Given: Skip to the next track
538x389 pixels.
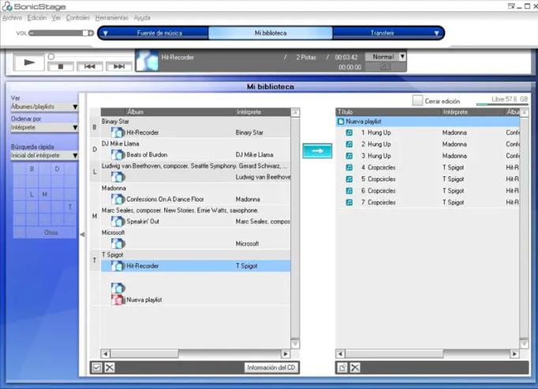Looking at the screenshot, I should (118, 66).
